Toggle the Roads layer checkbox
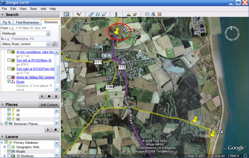This screenshot has width=249, height=158. pos(9,151)
